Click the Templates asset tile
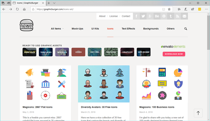Screen dimensions: 210x121 (x=46, y=52)
